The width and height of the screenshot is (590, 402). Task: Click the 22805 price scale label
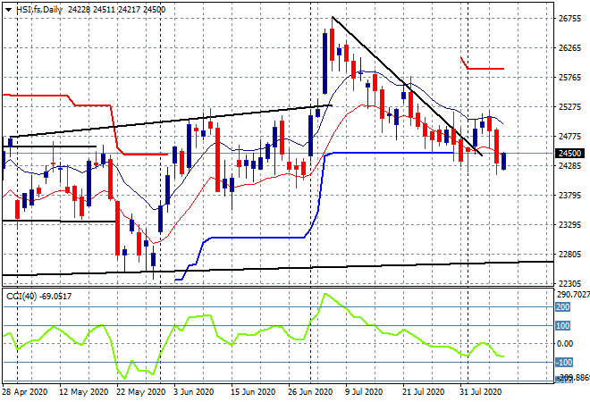click(569, 255)
